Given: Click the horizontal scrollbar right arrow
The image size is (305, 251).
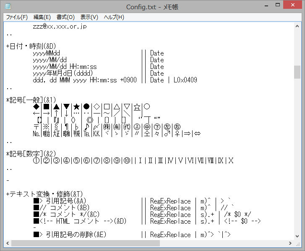Looking at the screenshot, I should tap(290, 243).
